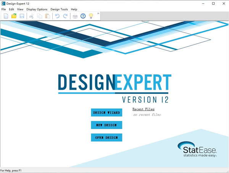Screen dimensions: 229x173
Task: Expand the toolbar overflow chevron
Action: [x=98, y=14]
